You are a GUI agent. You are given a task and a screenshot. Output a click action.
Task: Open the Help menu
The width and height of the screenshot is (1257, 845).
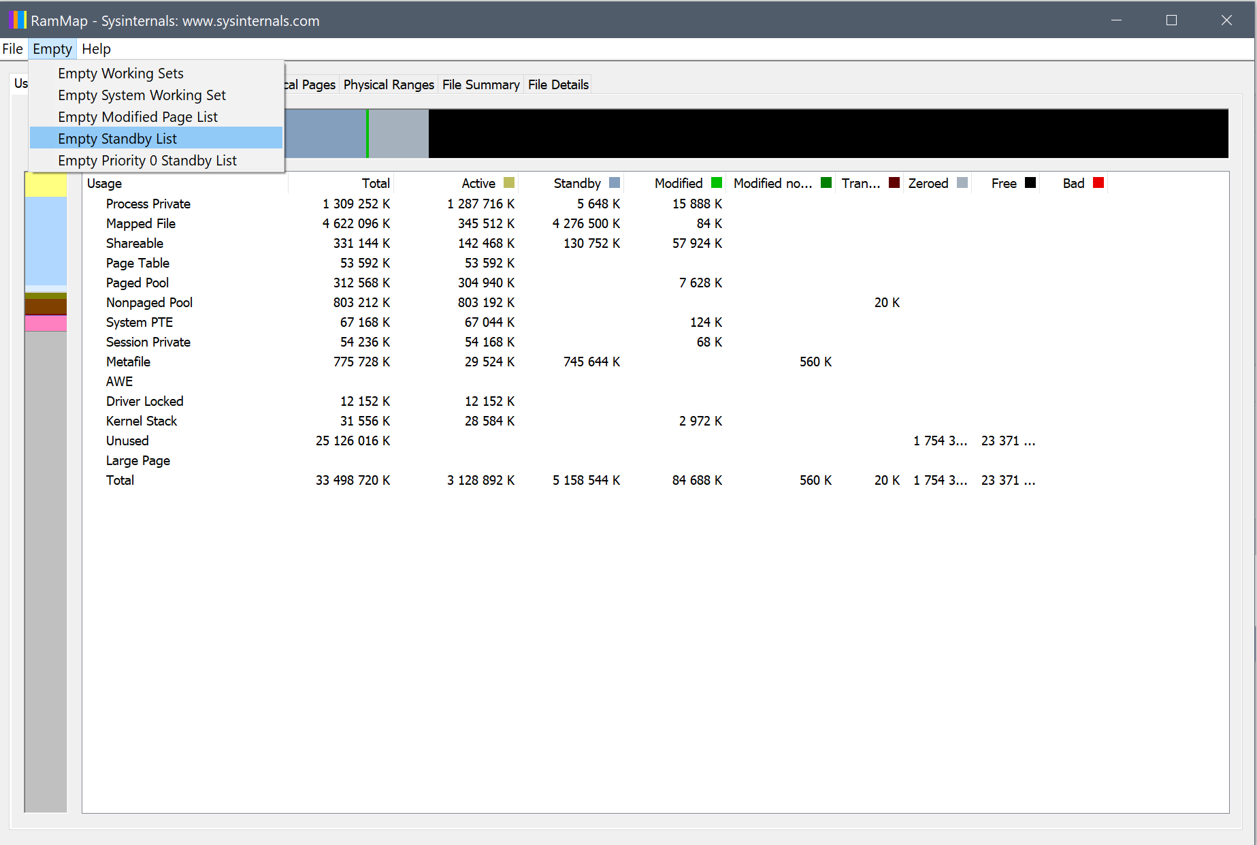(96, 49)
